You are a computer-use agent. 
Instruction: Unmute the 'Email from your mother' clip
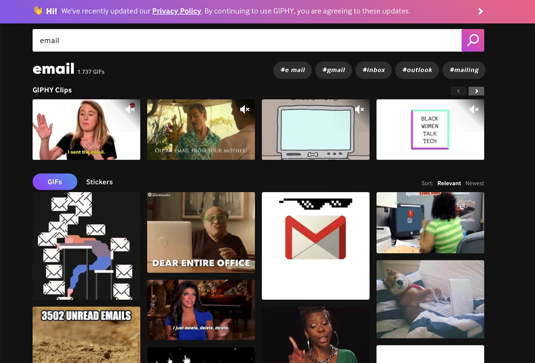pyautogui.click(x=245, y=109)
